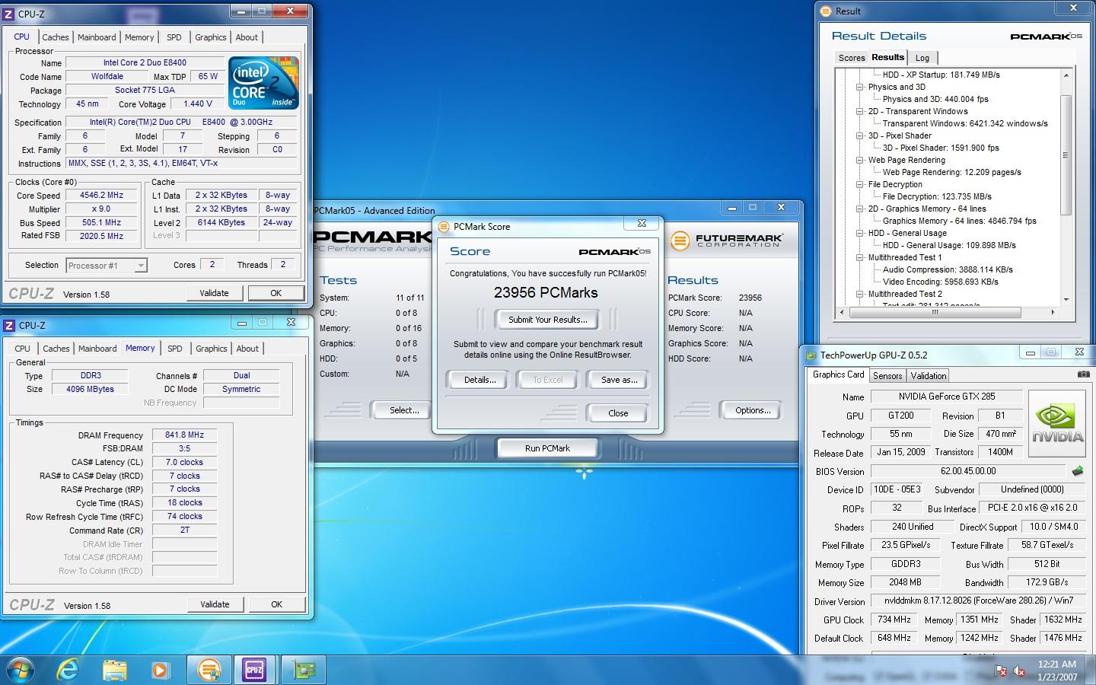The height and width of the screenshot is (685, 1096).
Task: Click the Run PCMark button
Action: [547, 448]
